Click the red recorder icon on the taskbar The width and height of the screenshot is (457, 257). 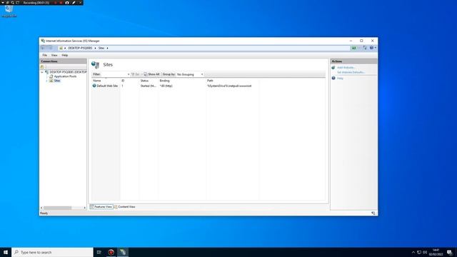tap(111, 252)
